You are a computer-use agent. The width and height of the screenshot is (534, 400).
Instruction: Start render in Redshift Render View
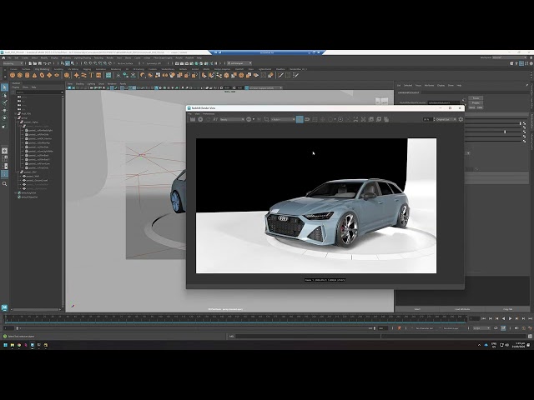pyautogui.click(x=193, y=119)
